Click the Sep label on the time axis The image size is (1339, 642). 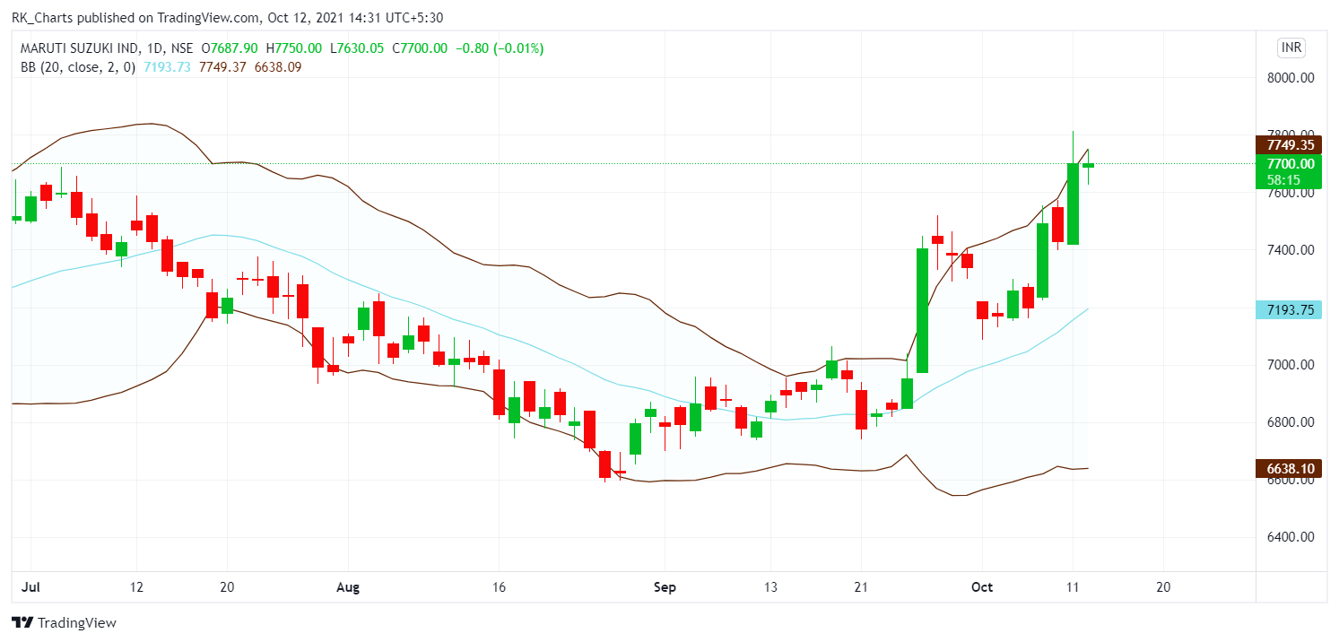click(x=665, y=587)
